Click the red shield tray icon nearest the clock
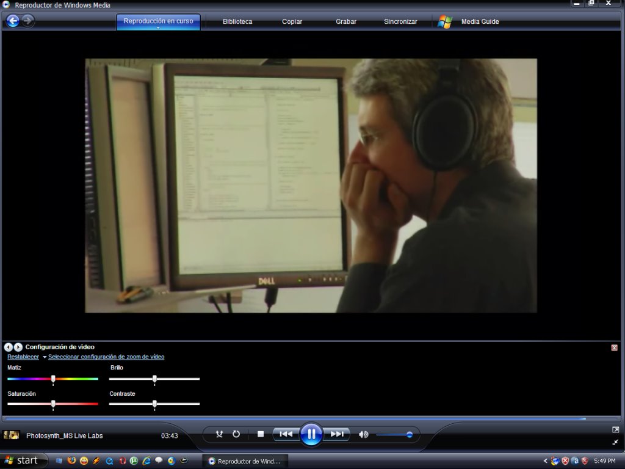This screenshot has width=625, height=469. coord(585,461)
